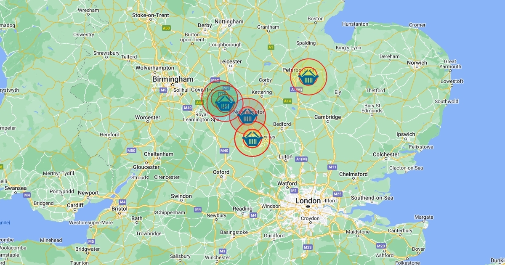Click the M11 motorway shield north of Chelmsford
505x265 pixels.
(x=332, y=167)
